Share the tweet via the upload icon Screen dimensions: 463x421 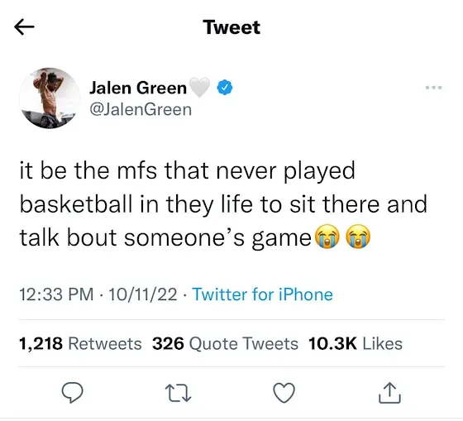pyautogui.click(x=389, y=393)
